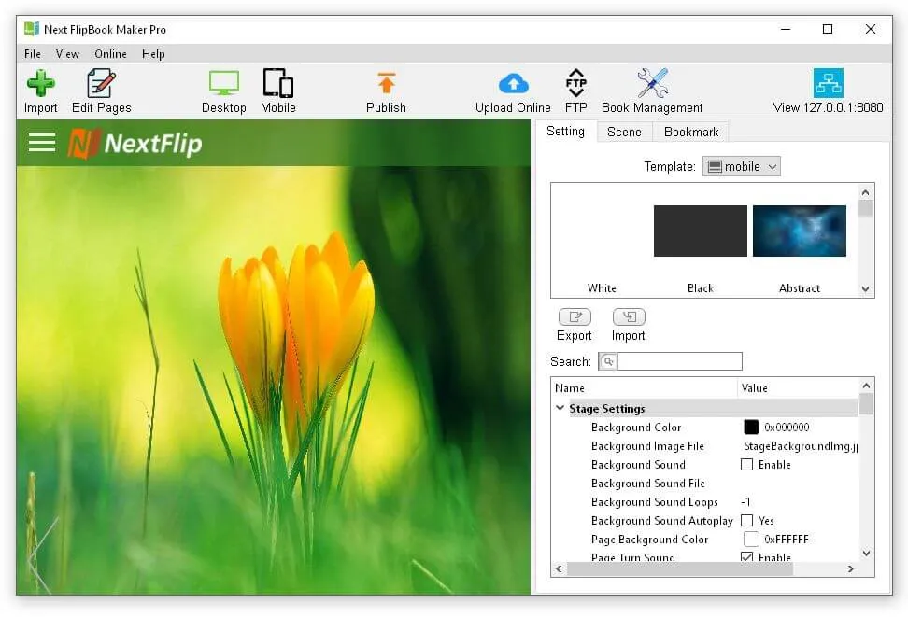Click the green Import plus icon
The height and width of the screenshot is (617, 908).
[40, 84]
